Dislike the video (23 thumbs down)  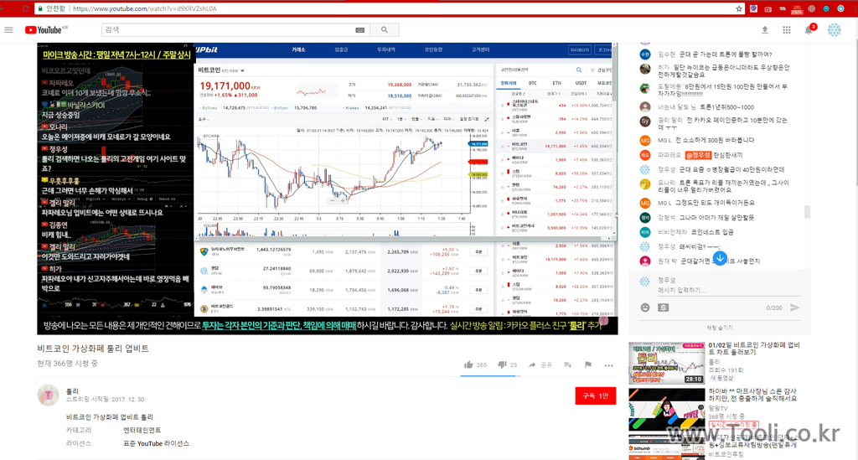coord(507,364)
